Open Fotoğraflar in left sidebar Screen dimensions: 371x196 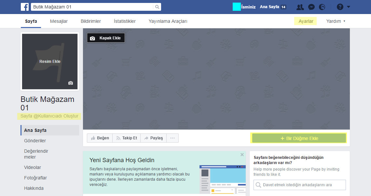coord(35,178)
